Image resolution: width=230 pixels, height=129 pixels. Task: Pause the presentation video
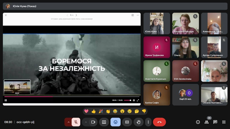pos(6,100)
